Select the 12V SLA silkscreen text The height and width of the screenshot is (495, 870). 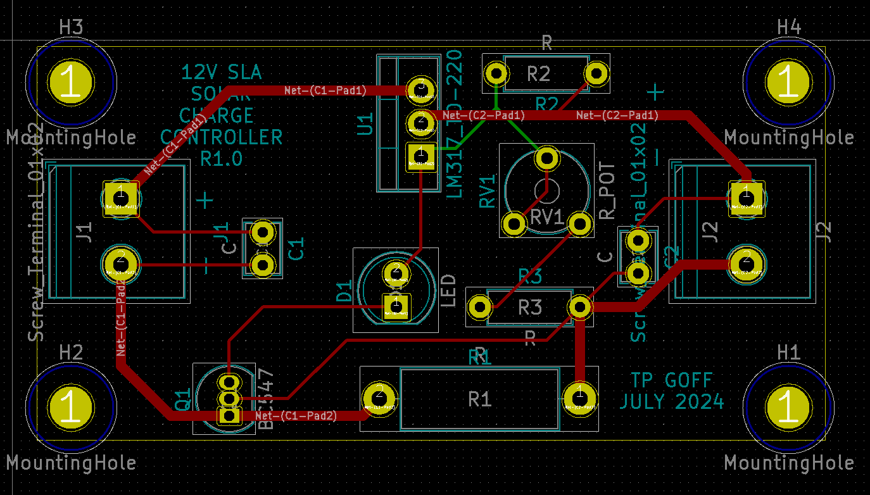(x=222, y=72)
